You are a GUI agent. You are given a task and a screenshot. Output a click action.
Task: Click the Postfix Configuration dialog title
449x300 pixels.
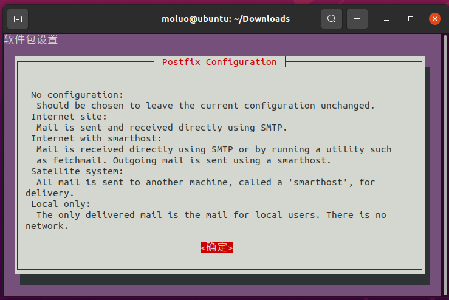219,62
